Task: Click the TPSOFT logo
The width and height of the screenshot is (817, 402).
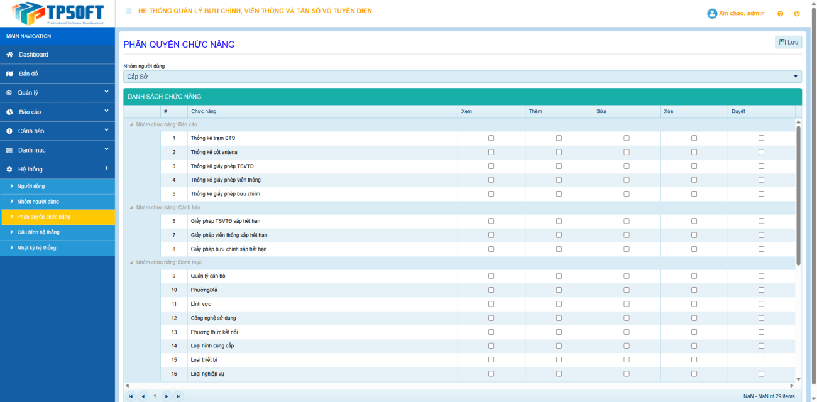Action: pyautogui.click(x=57, y=13)
